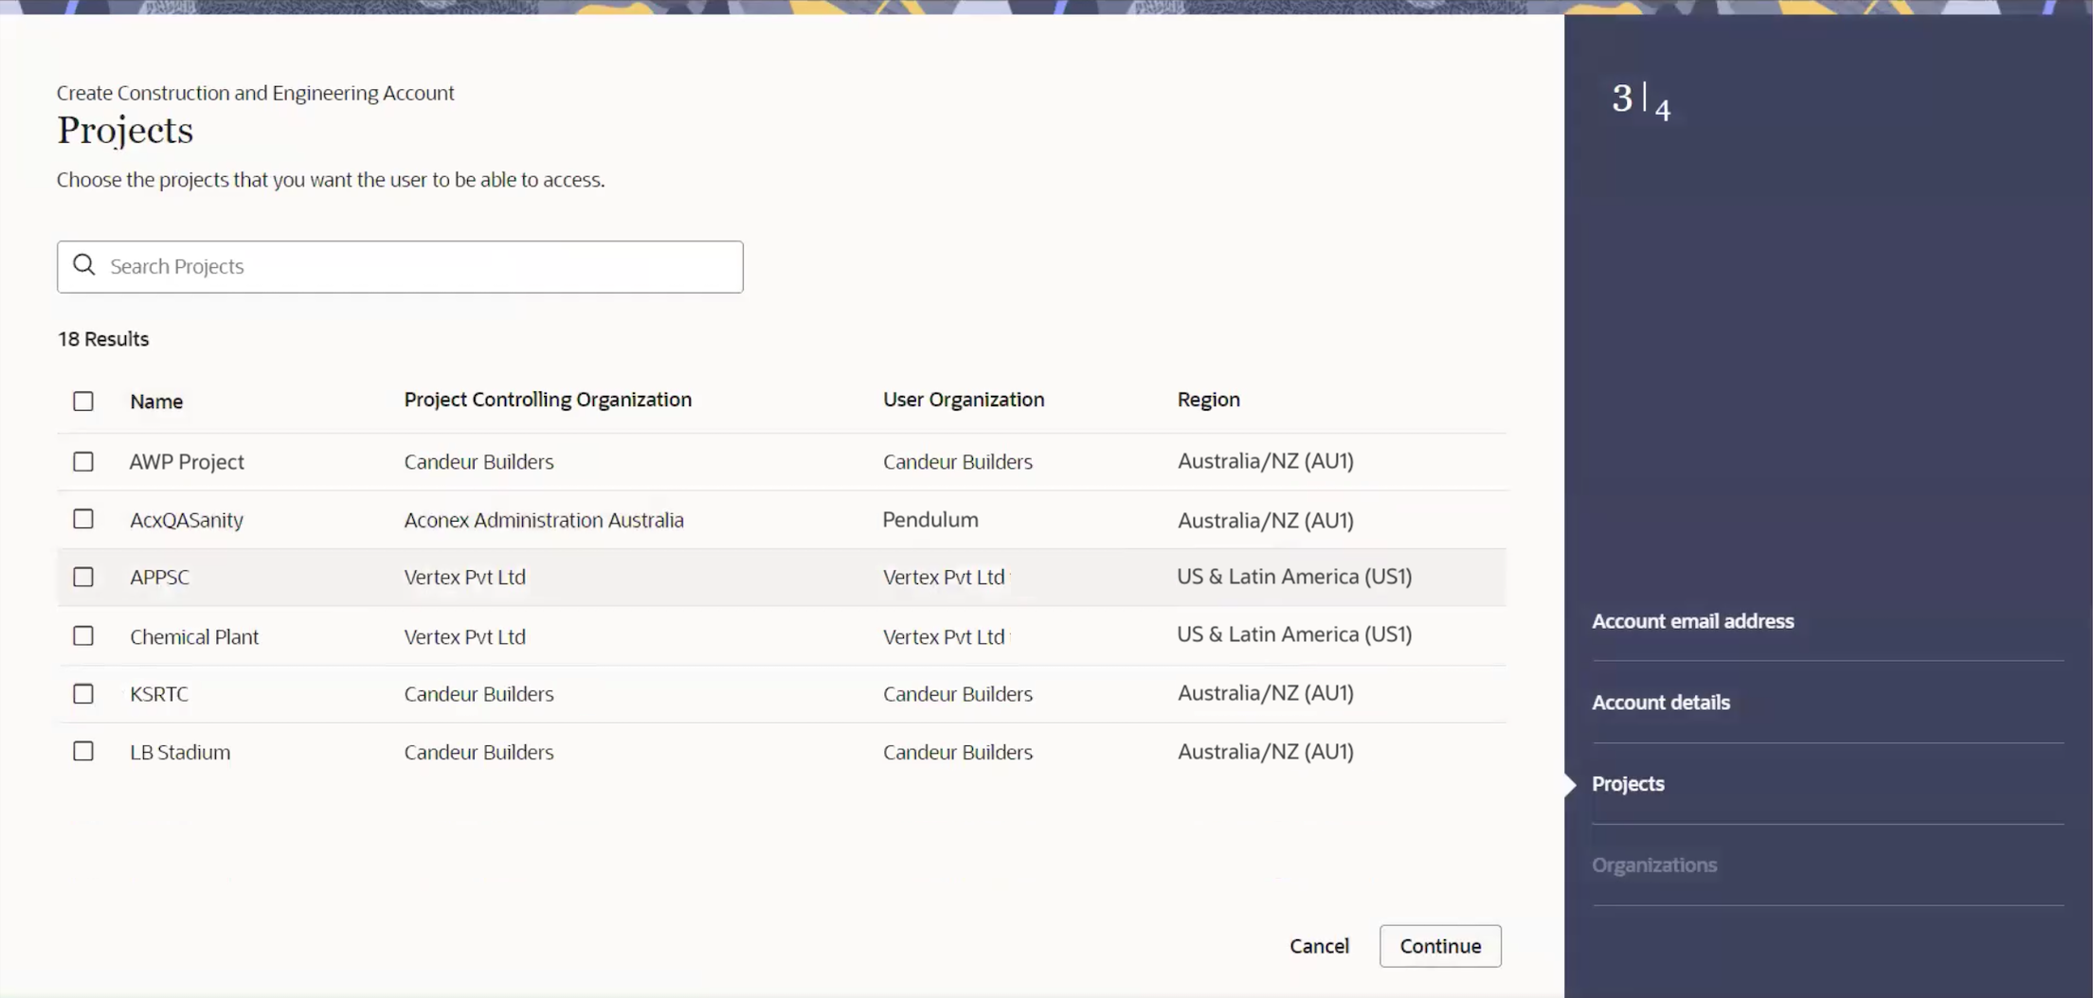The width and height of the screenshot is (2093, 998).
Task: Enable the APPSC project checkbox
Action: (83, 577)
